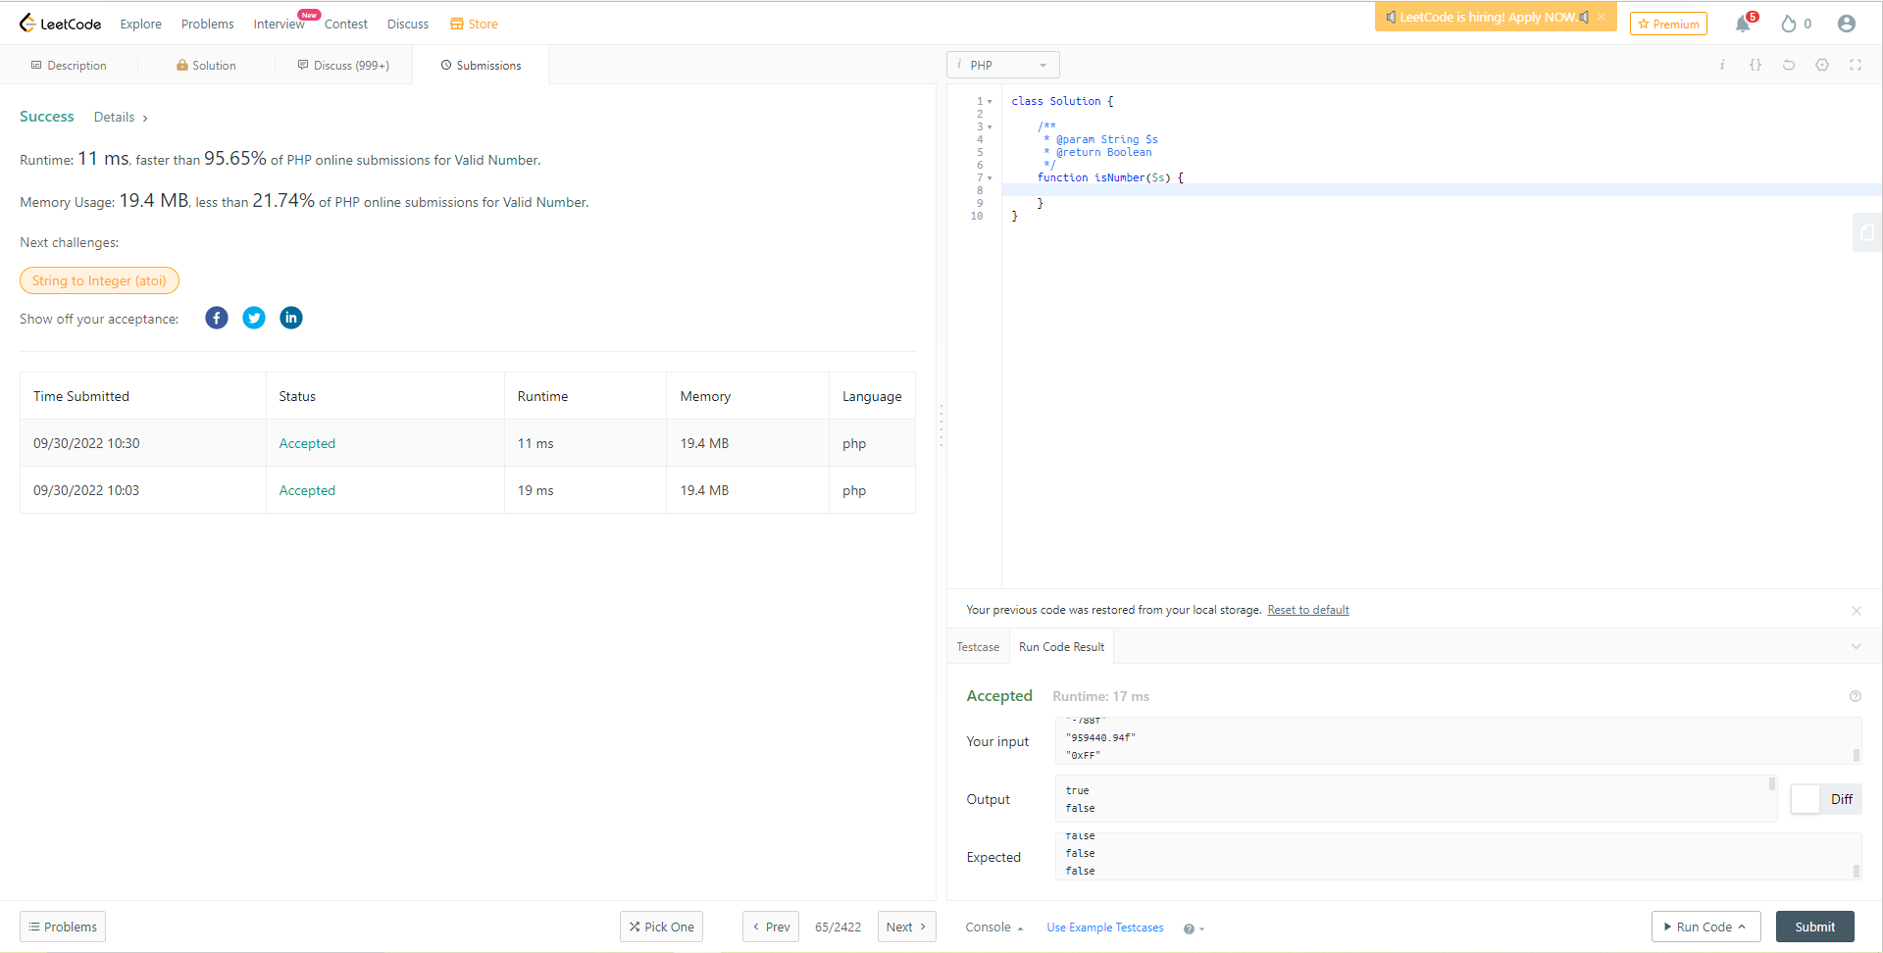
Task: Open the 10:03 Accepted submission
Action: (x=307, y=490)
